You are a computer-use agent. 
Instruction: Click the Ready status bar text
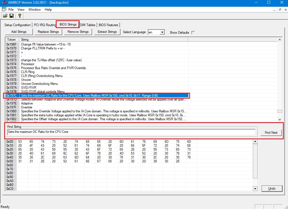click(5, 207)
